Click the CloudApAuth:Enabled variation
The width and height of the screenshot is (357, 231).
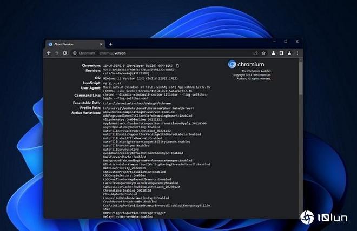120,194
